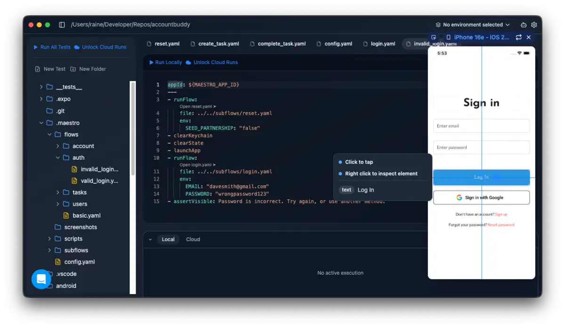
Task: Switch to complete_task.yaml tab
Action: (x=278, y=44)
